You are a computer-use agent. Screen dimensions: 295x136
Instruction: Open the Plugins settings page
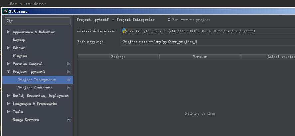(x=20, y=56)
